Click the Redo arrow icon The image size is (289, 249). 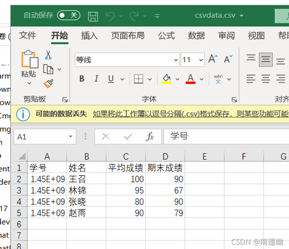tap(134, 16)
